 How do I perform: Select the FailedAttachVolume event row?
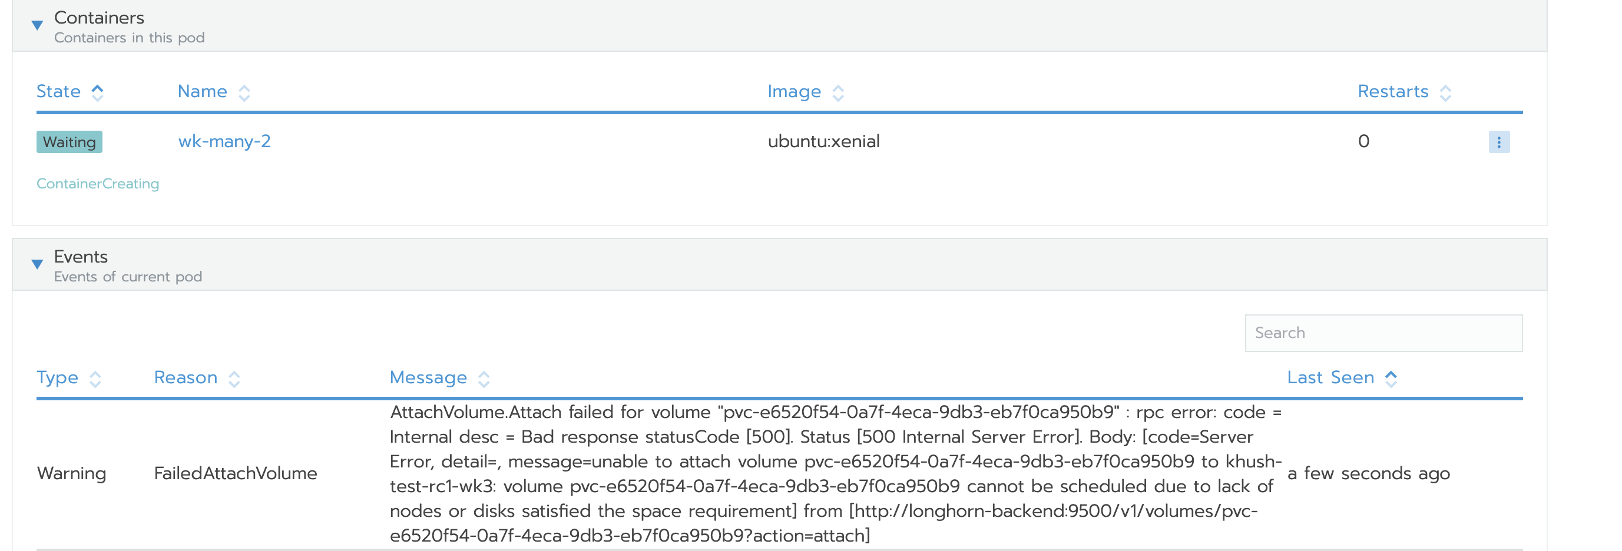[756, 474]
